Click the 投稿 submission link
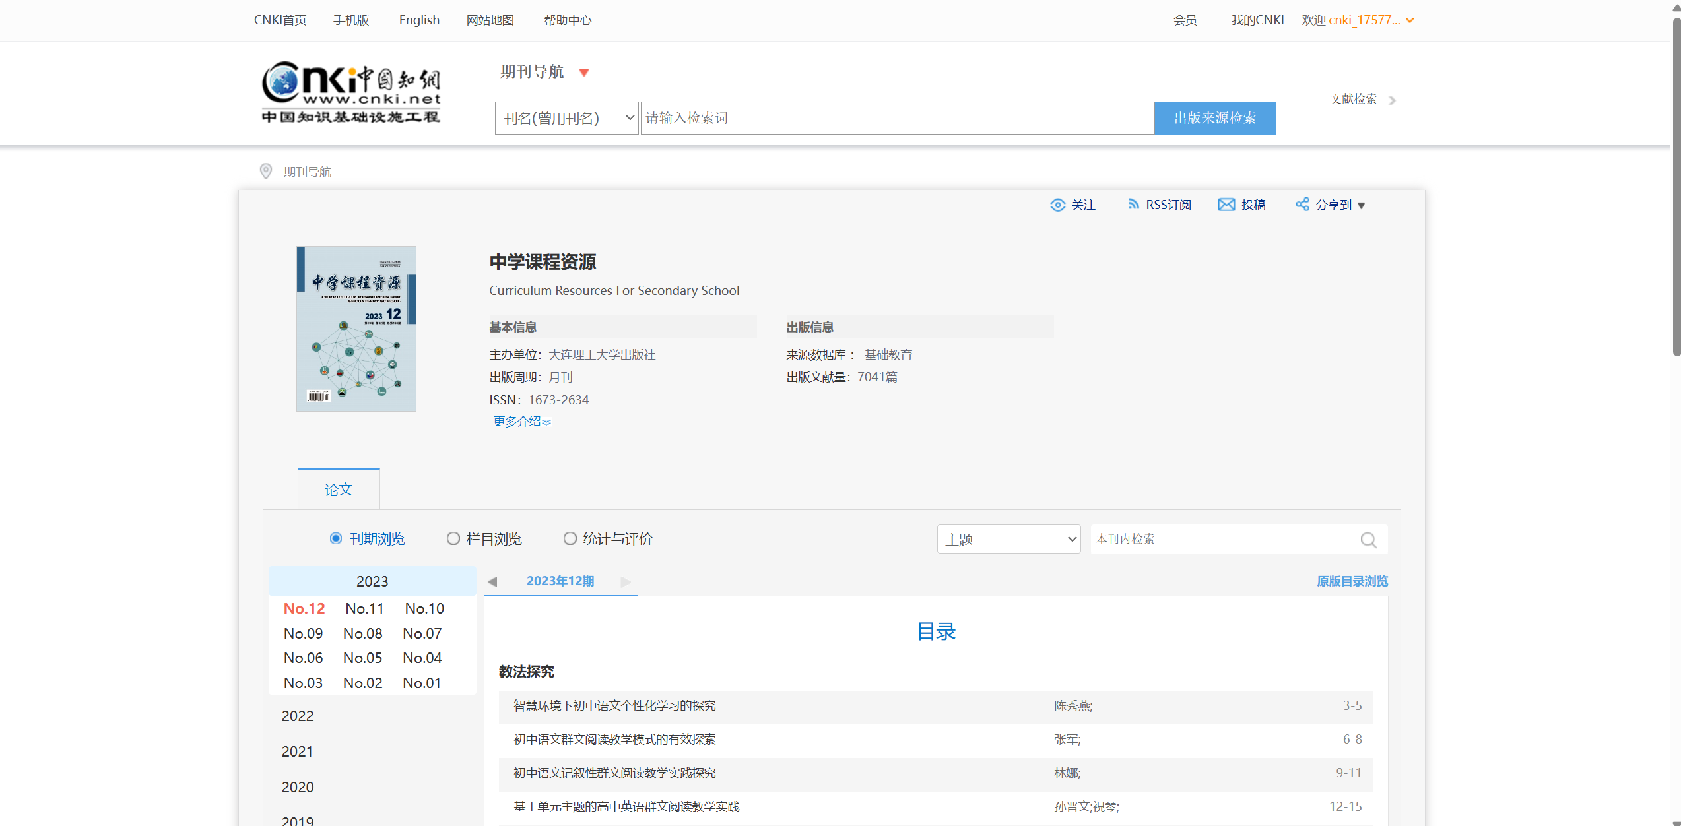Screen dimensions: 1681x826 (1254, 205)
